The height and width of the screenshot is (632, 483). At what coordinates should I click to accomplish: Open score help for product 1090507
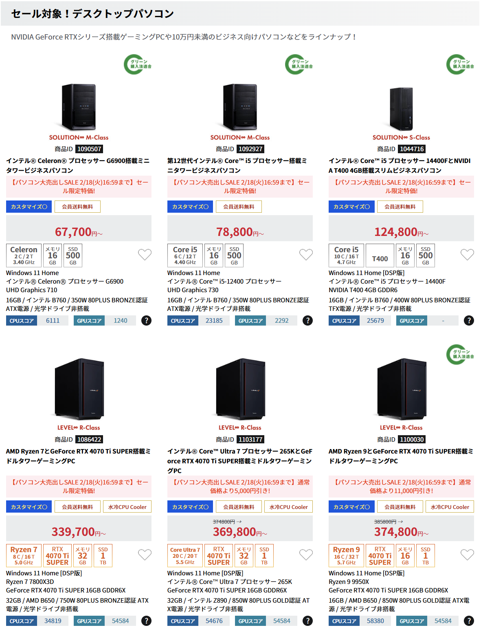146,321
